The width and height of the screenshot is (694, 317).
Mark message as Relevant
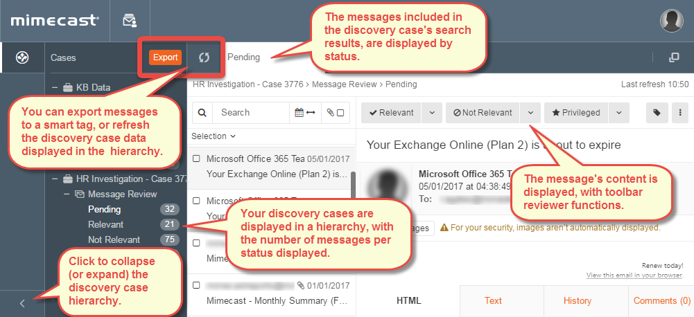click(x=391, y=113)
